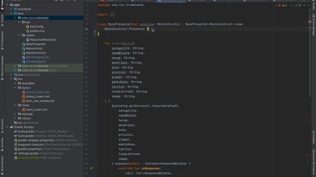Click the gradle-wrapper.properties file icon
This screenshot has height=177, width=316.
pos(15,140)
